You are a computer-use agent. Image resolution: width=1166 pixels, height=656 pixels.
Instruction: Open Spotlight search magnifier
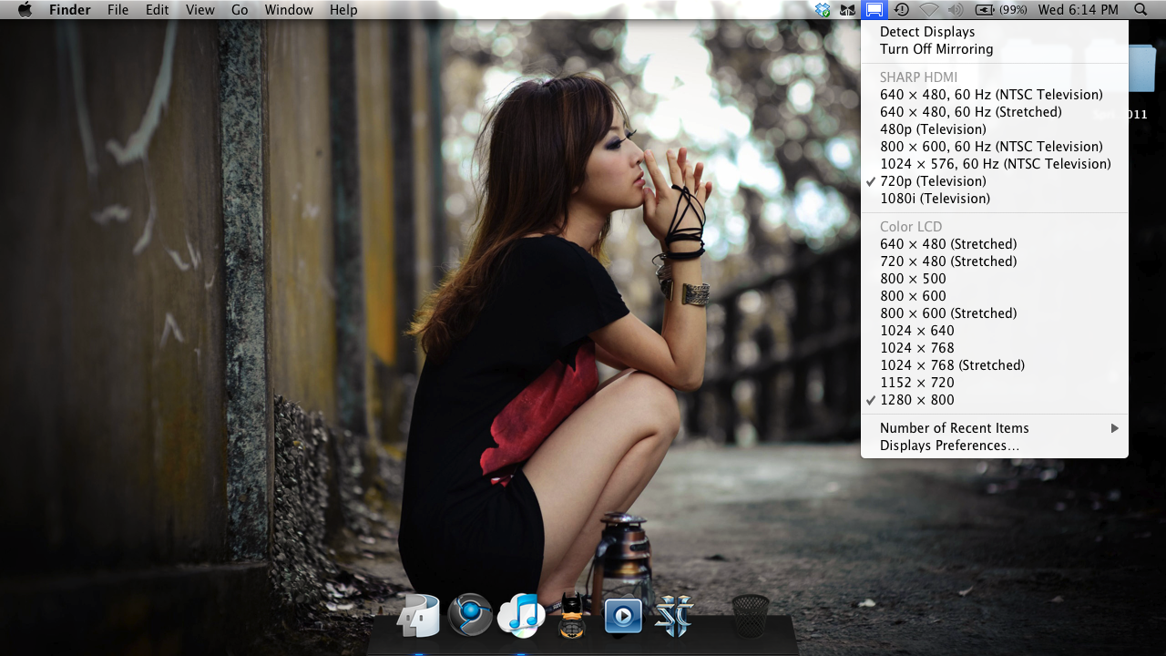pos(1141,10)
